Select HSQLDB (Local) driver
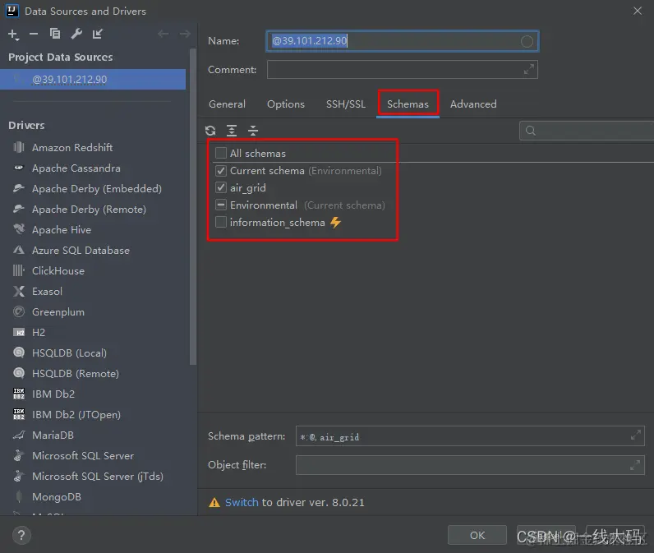Image resolution: width=654 pixels, height=553 pixels. coord(69,353)
